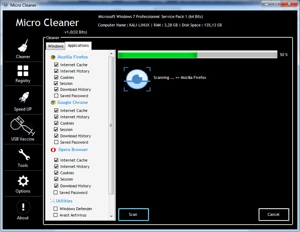Open the Registry squares icon
Screen dimensions: 300x232
pyautogui.click(x=23, y=71)
